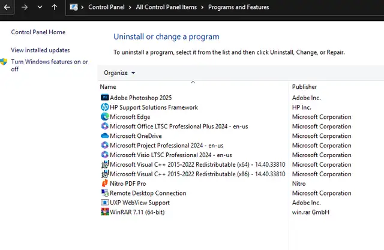This screenshot has height=250, width=384.
Task: Click Adobe Inc. publisher of UXP WebView
Action: pos(307,203)
